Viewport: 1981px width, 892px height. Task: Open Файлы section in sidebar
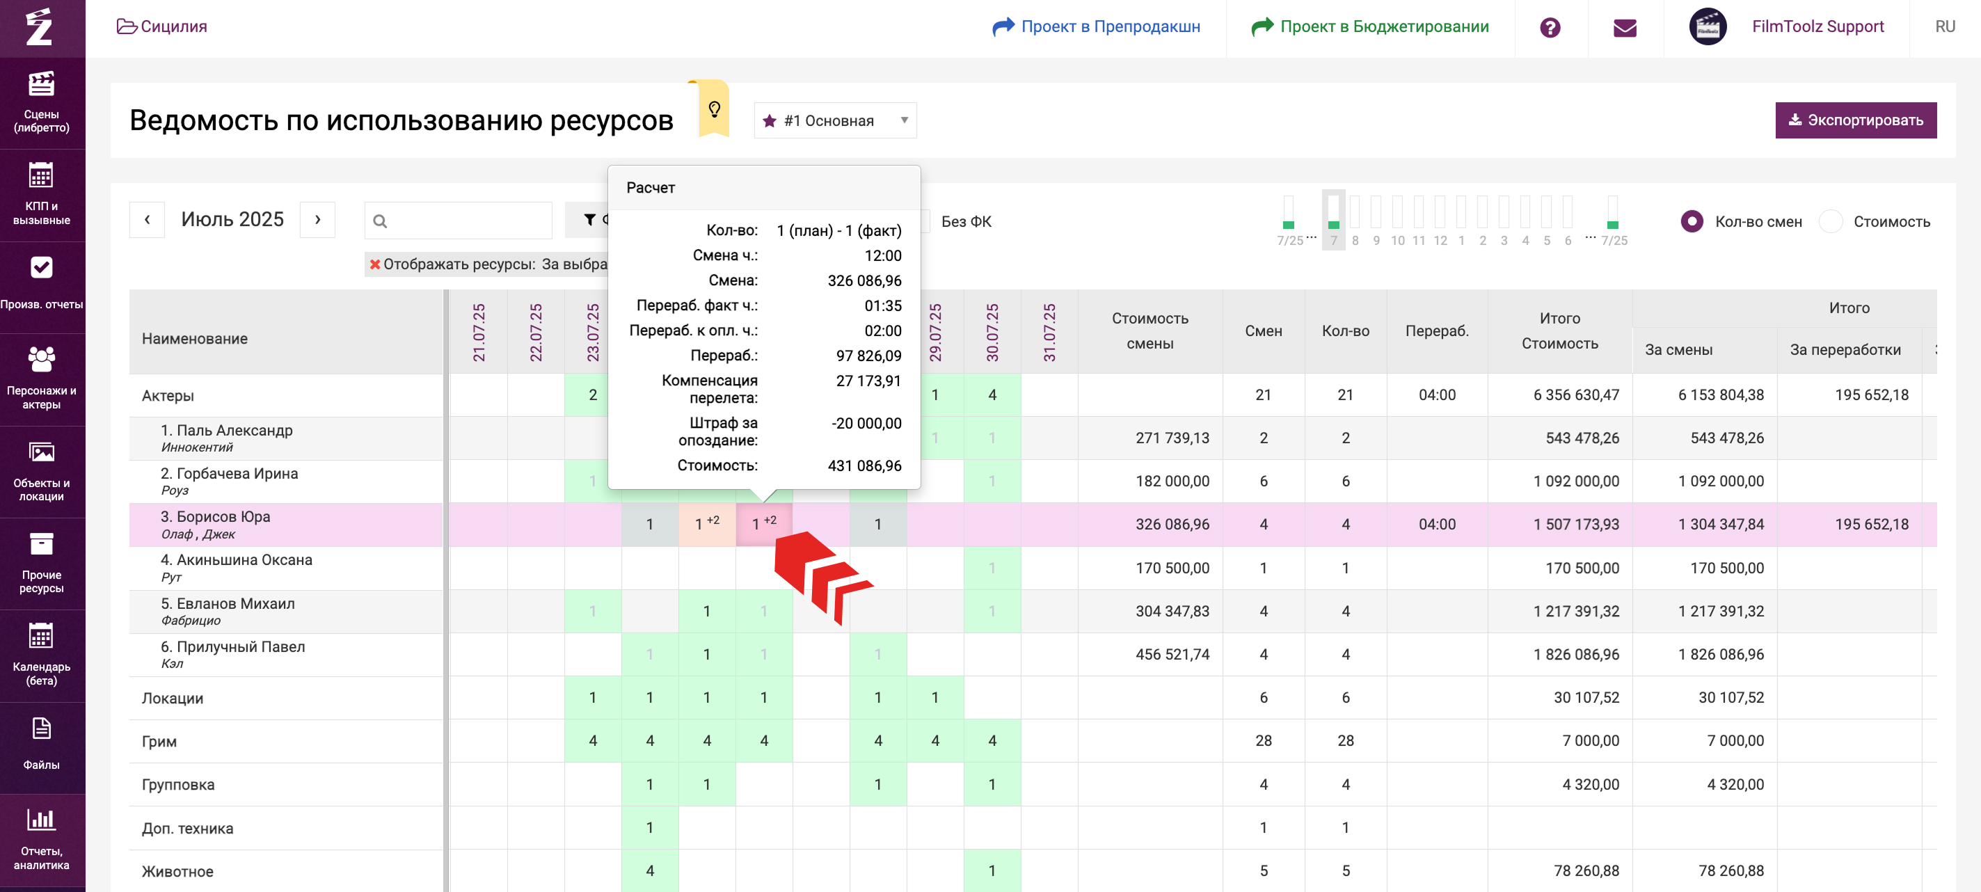(42, 746)
